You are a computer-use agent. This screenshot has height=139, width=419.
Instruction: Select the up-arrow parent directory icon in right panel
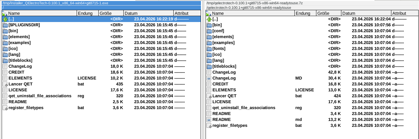(209, 19)
